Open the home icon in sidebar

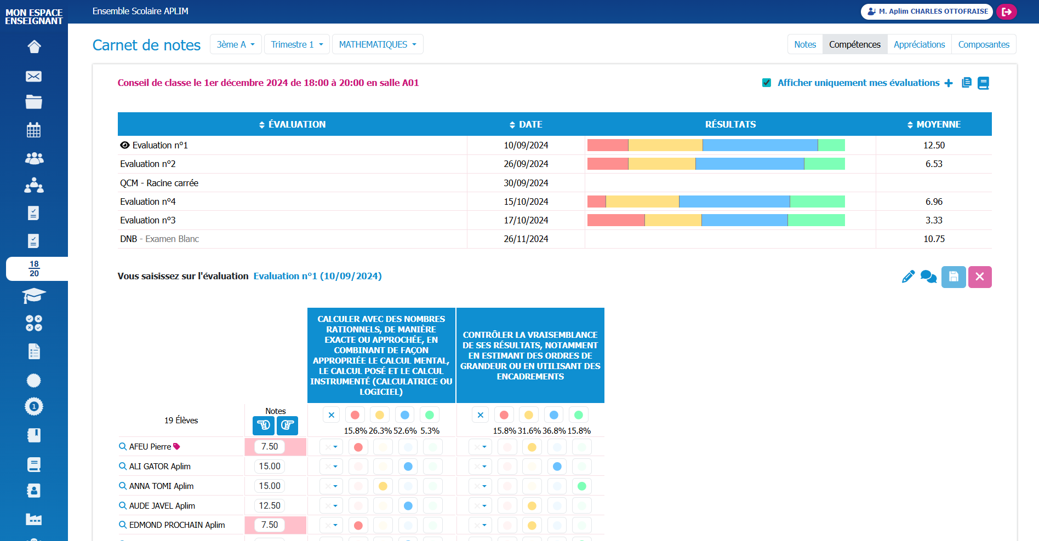34,47
